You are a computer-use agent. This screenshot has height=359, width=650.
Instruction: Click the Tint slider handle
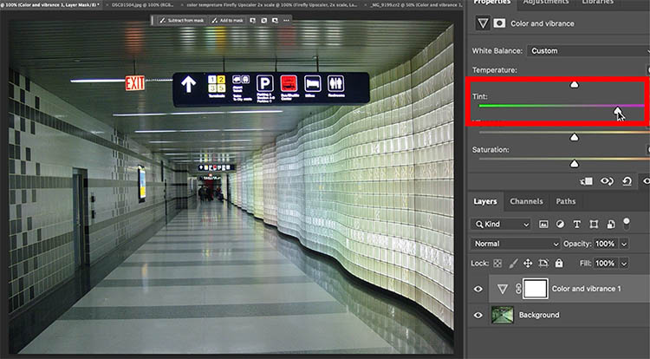pos(617,111)
